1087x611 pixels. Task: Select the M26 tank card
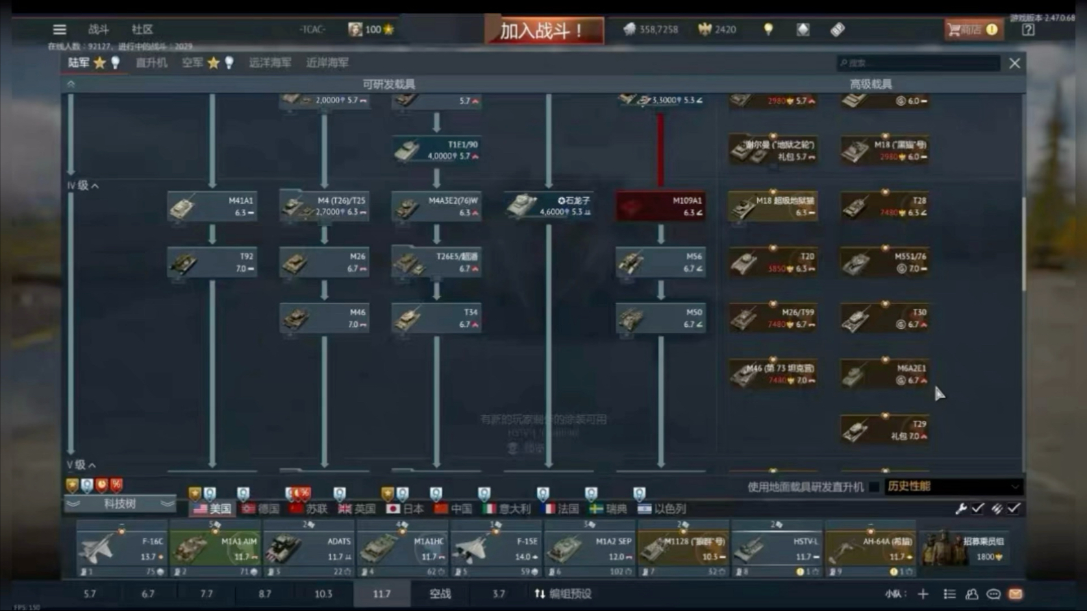325,262
